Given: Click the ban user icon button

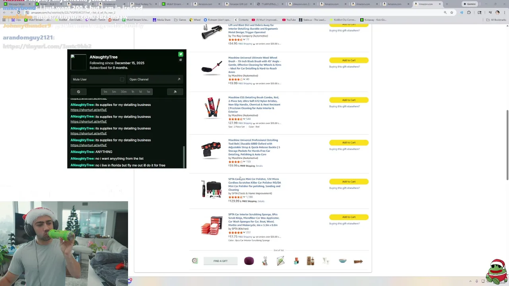Looking at the screenshot, I should tap(78, 92).
